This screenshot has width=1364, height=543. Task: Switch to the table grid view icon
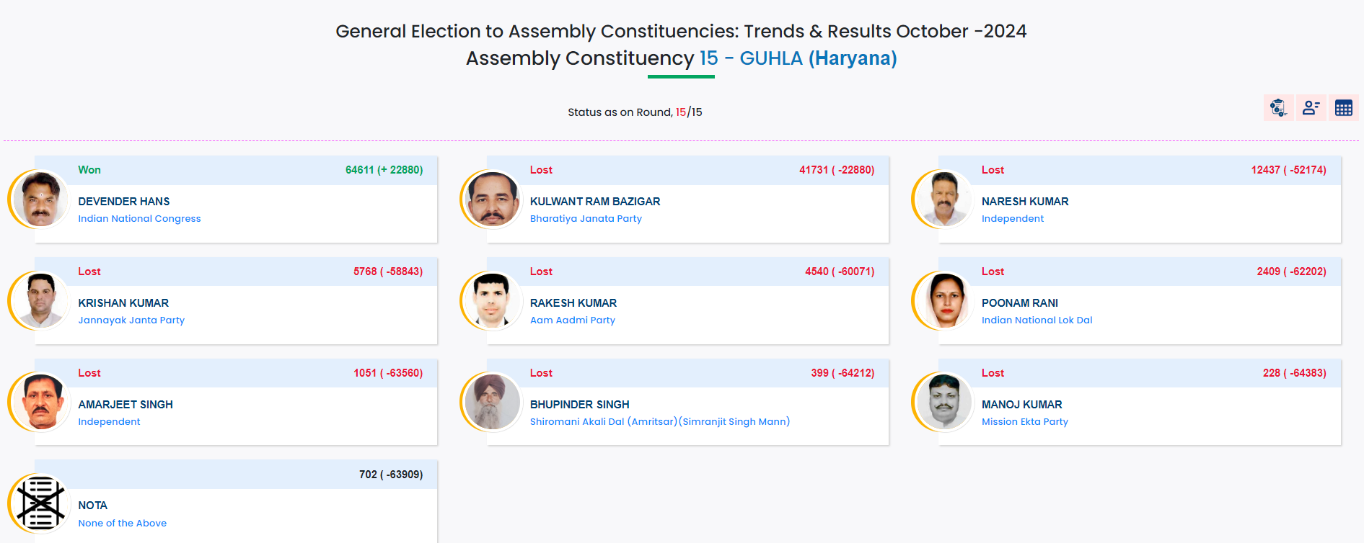1343,108
